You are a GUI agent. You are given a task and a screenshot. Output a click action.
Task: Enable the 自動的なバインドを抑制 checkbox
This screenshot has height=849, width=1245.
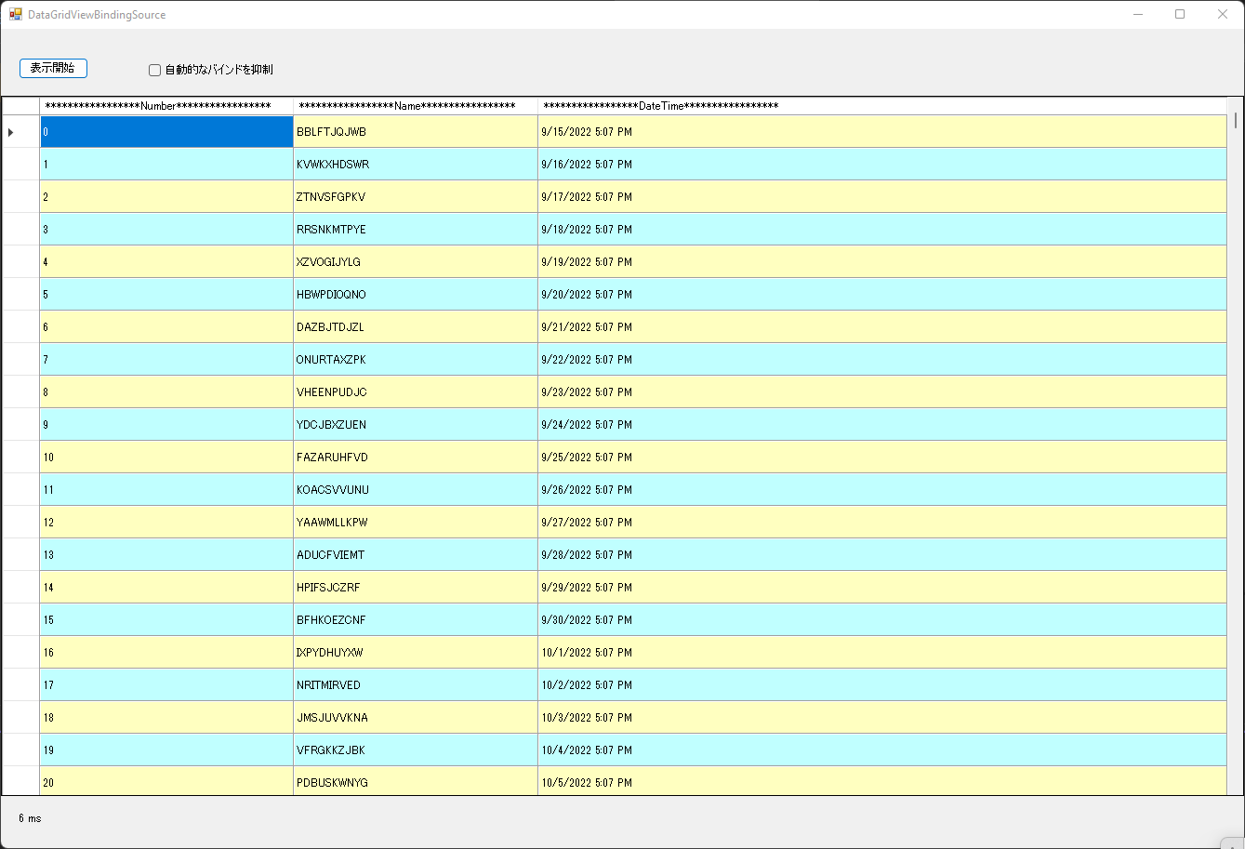[154, 69]
